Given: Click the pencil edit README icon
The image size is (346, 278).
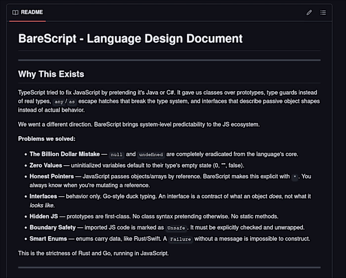Looking at the screenshot, I should [x=309, y=12].
